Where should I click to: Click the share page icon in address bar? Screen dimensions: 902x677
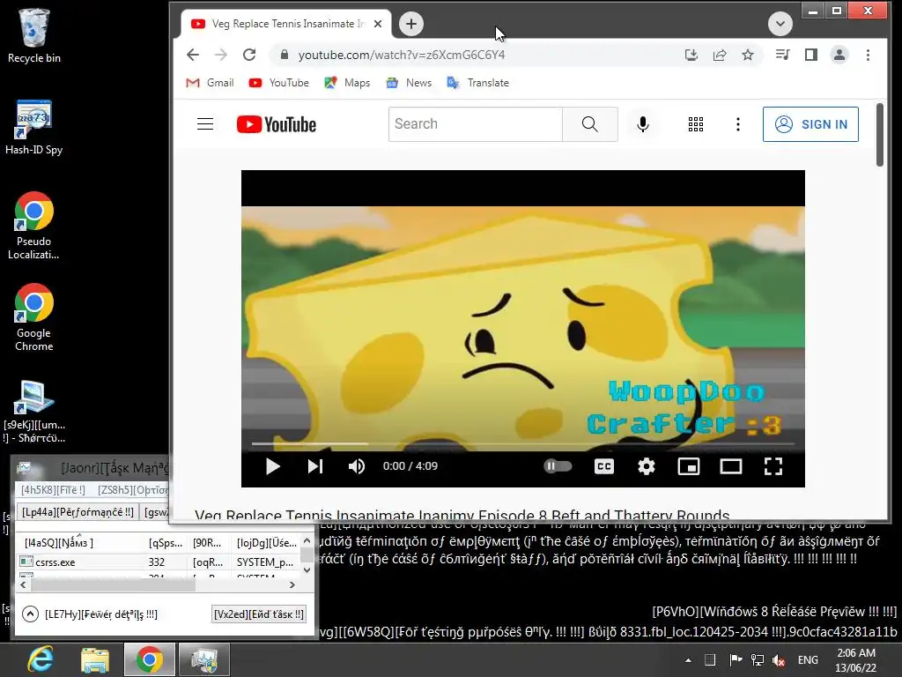[720, 55]
